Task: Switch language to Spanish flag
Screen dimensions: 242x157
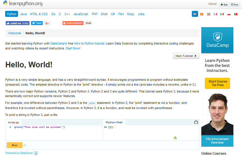Action: pyautogui.click(x=202, y=14)
